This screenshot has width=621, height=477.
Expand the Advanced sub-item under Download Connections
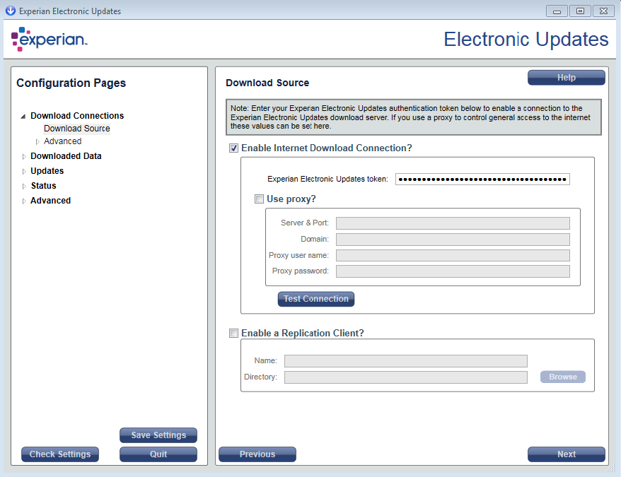[x=38, y=141]
